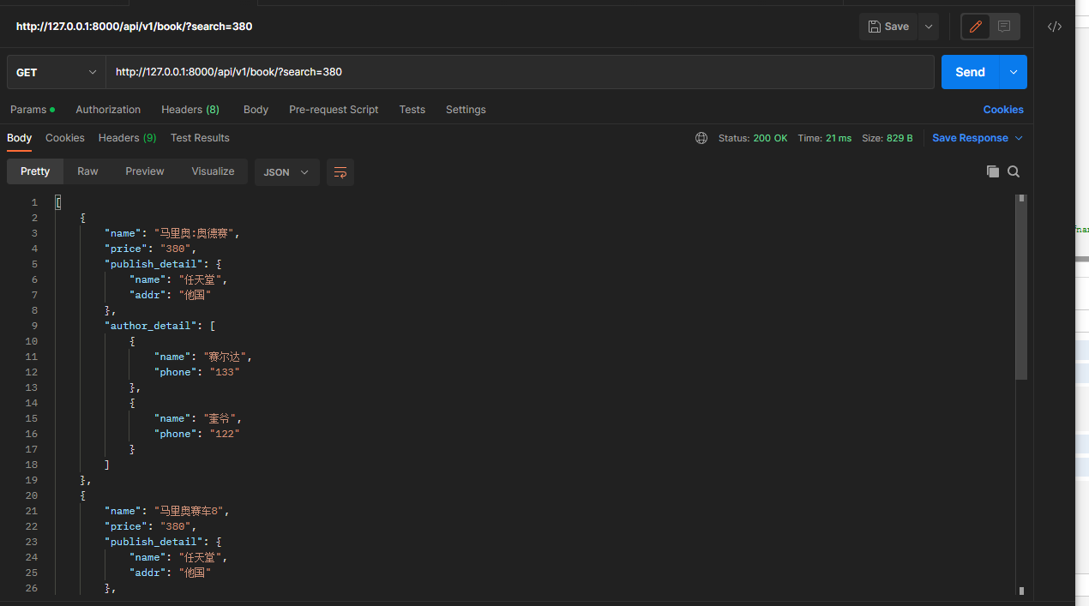Image resolution: width=1089 pixels, height=606 pixels.
Task: Click the code snippet icon
Action: tap(1055, 27)
